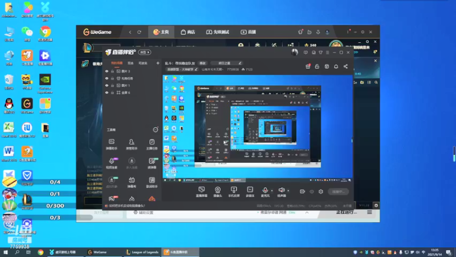Open the 虚拟形象 tool

tap(111, 182)
